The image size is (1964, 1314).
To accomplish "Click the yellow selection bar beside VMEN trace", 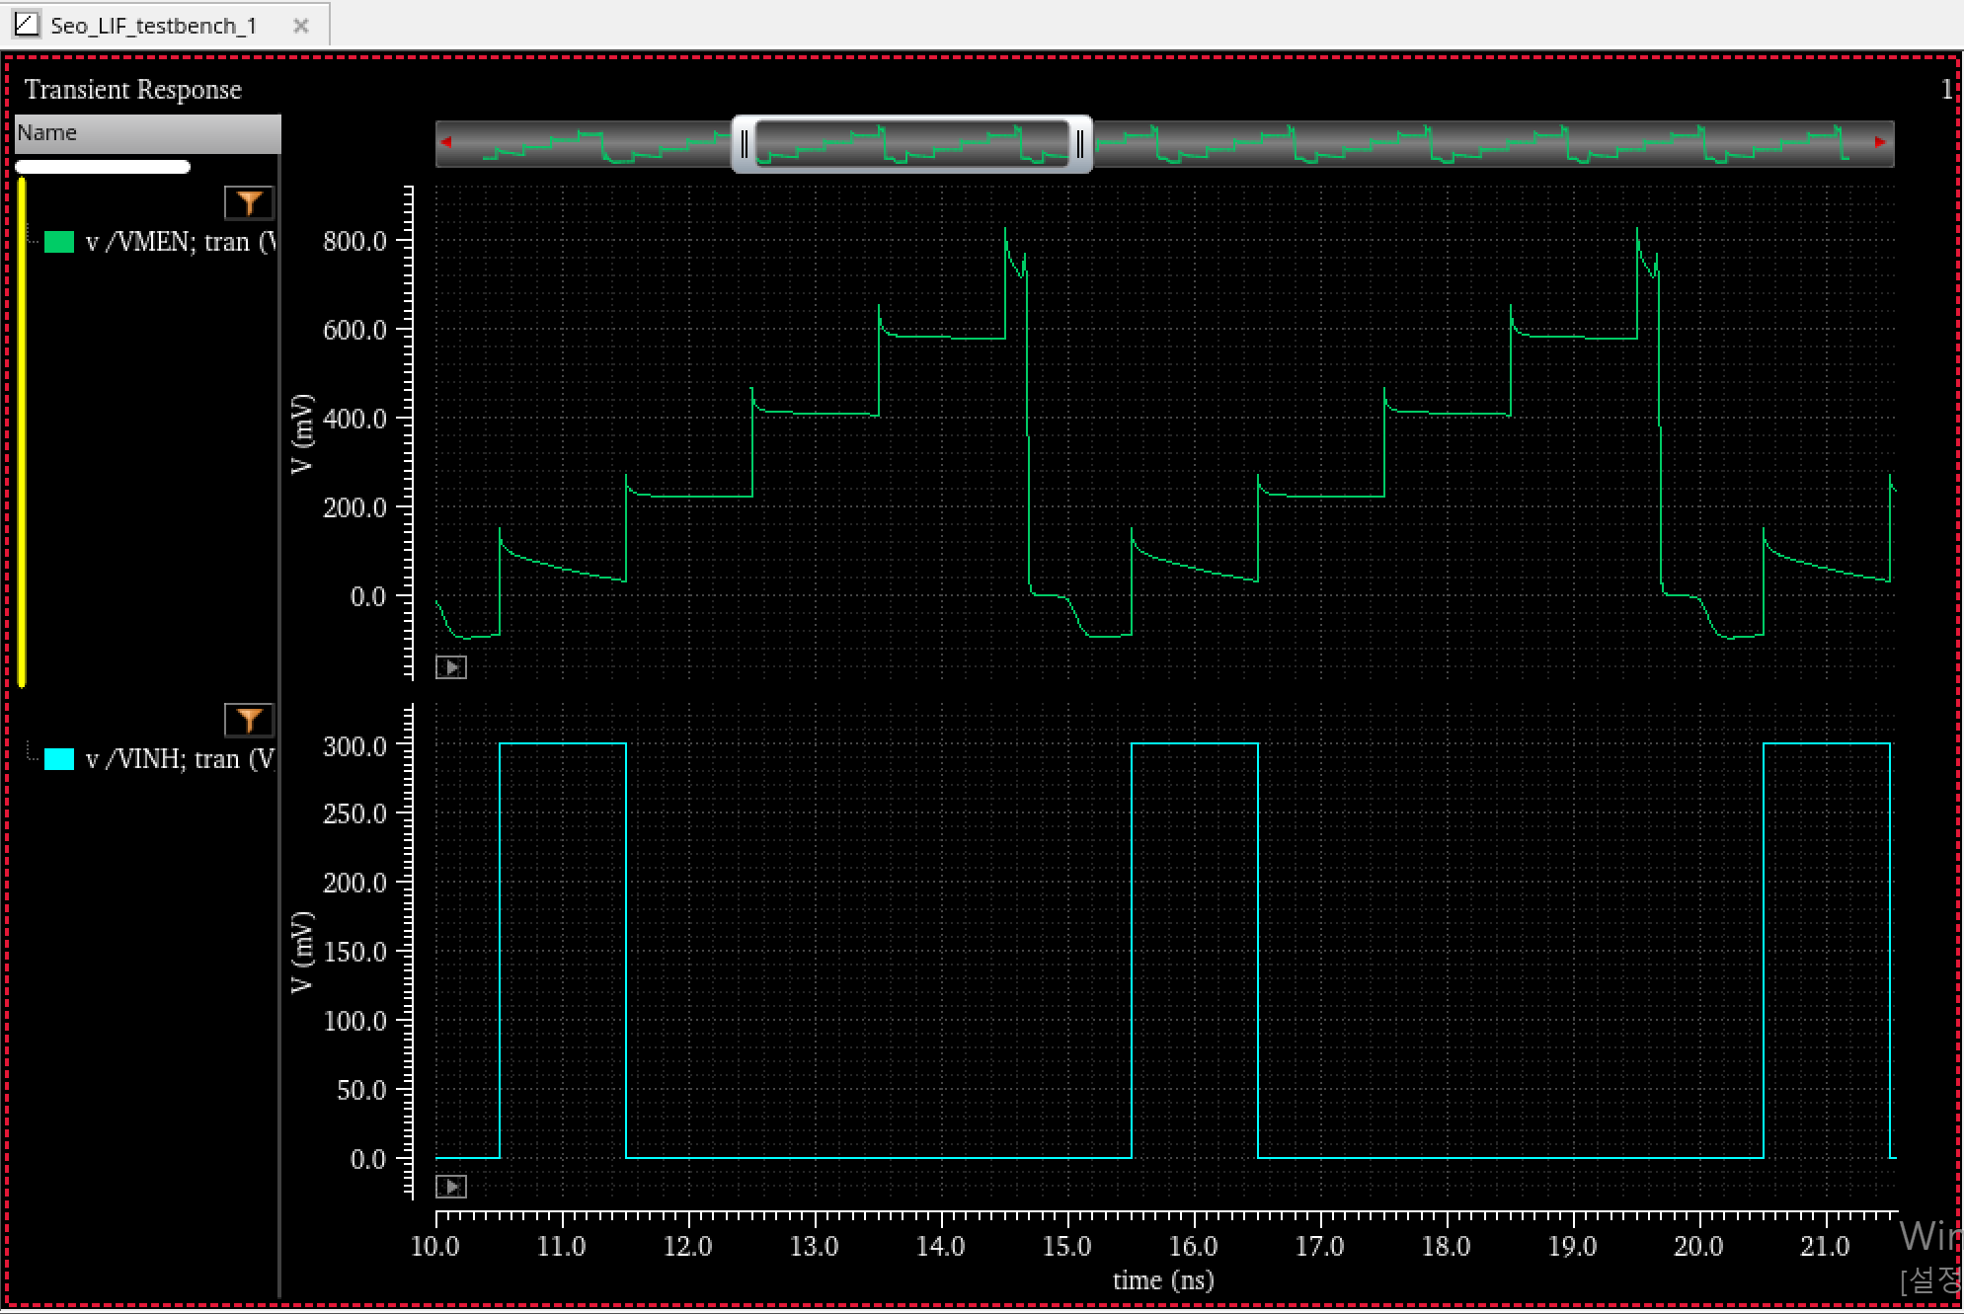I will coord(22,431).
